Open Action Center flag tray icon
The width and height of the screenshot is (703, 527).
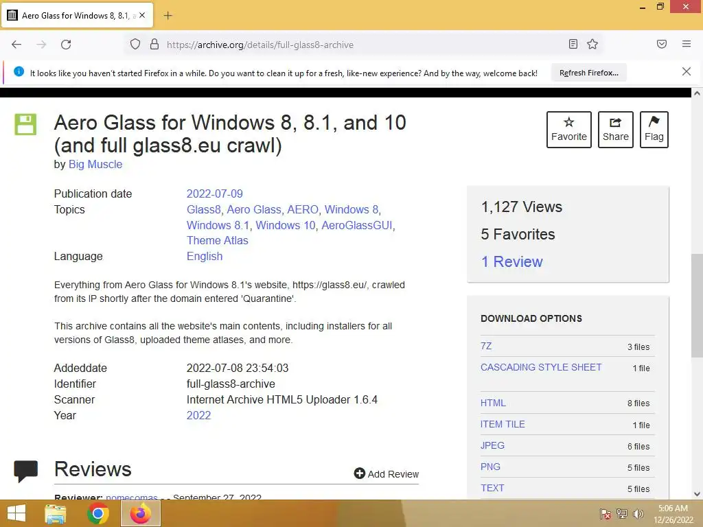605,514
